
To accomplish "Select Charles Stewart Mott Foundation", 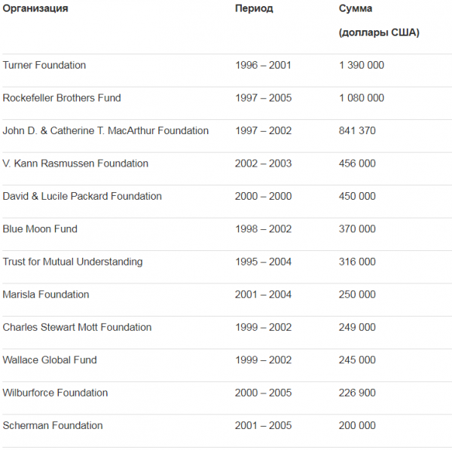I will [77, 328].
